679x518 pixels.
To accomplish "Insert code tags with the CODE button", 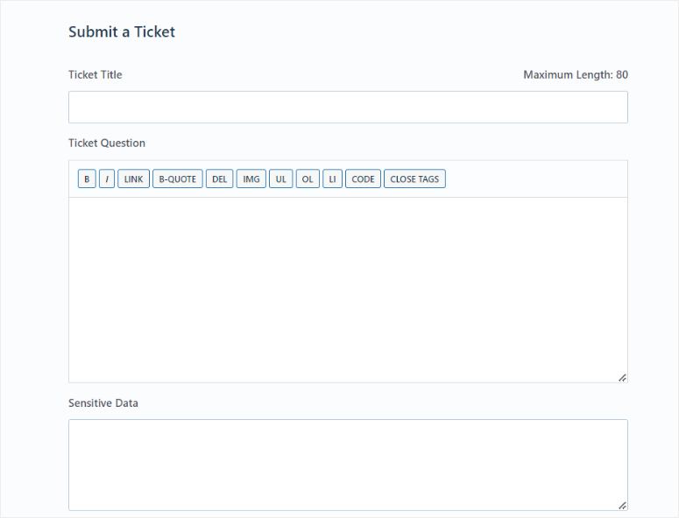I will pyautogui.click(x=363, y=179).
